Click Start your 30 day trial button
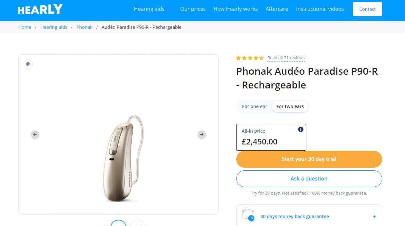This screenshot has width=405, height=226. 309,159
